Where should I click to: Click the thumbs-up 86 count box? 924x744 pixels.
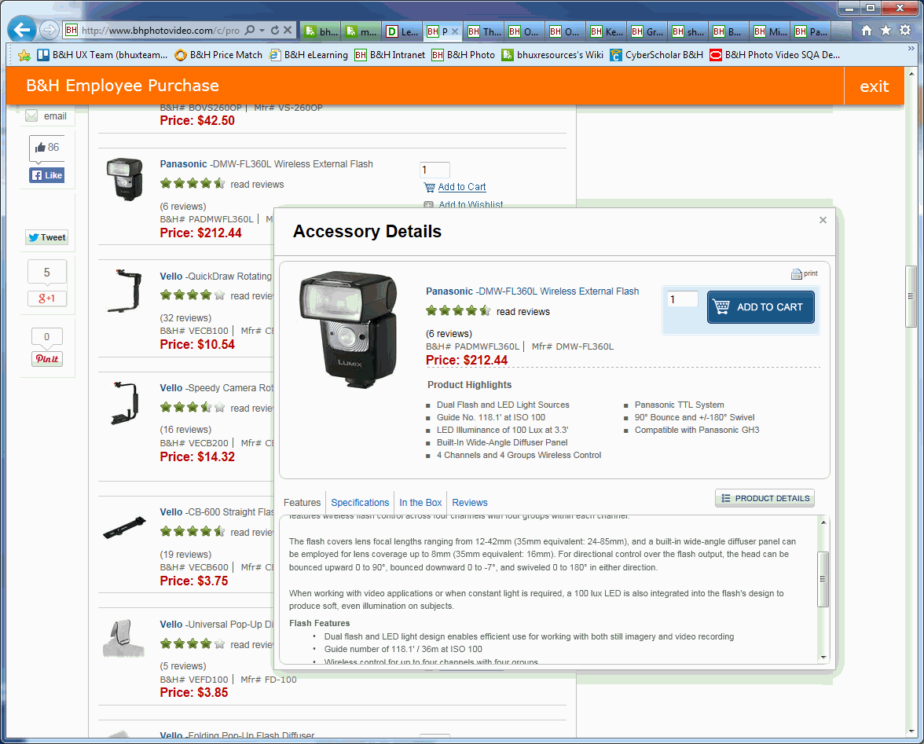click(x=46, y=147)
